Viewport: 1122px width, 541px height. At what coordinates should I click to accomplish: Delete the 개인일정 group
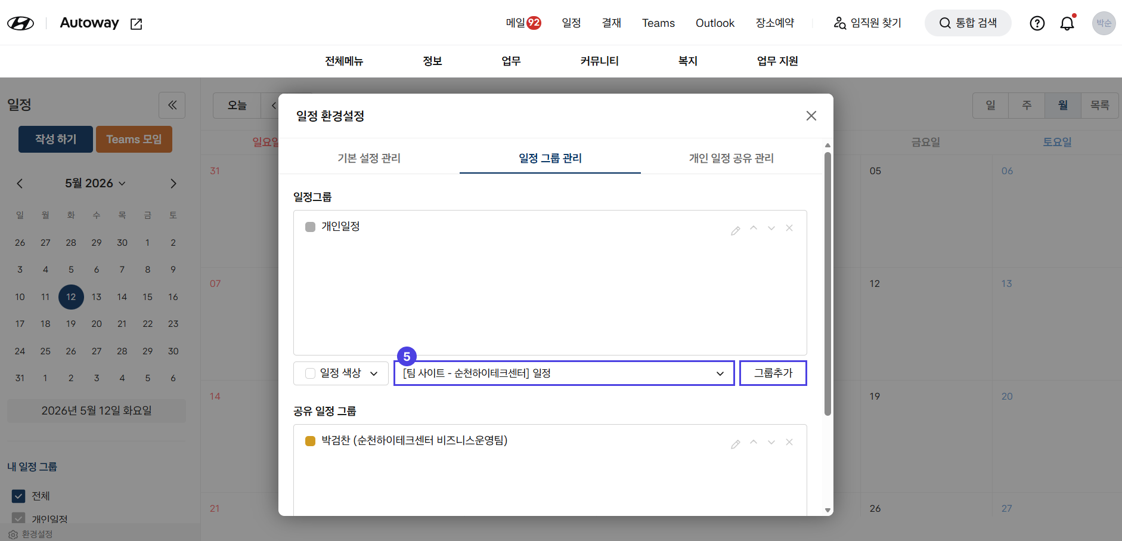(x=789, y=228)
